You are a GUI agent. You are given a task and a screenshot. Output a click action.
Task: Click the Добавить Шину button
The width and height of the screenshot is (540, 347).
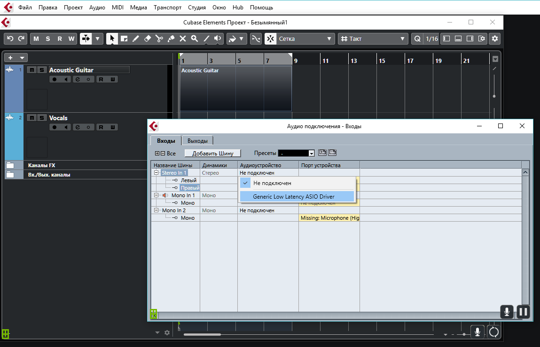(x=213, y=153)
